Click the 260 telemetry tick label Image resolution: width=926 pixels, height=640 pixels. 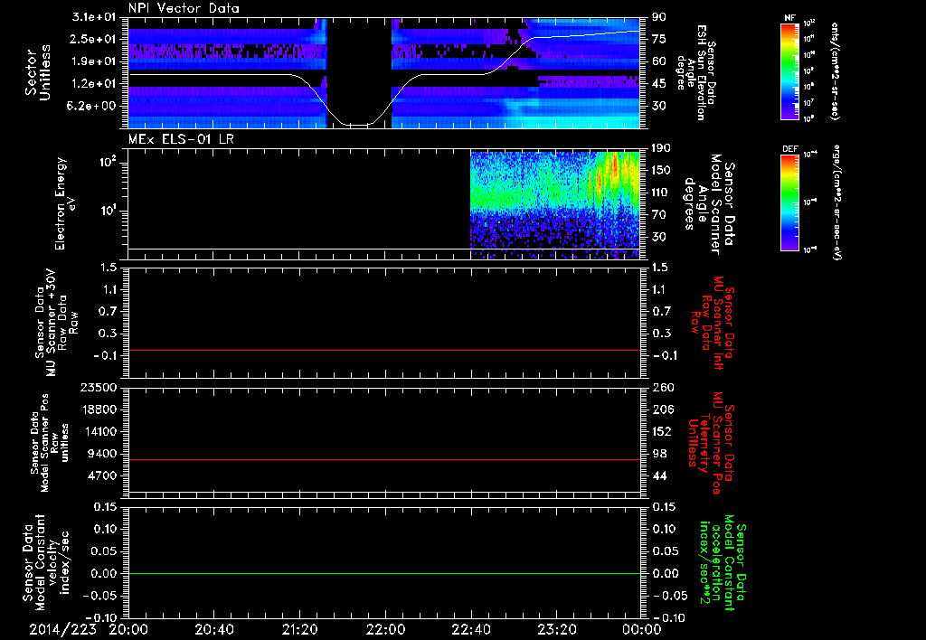(x=661, y=387)
